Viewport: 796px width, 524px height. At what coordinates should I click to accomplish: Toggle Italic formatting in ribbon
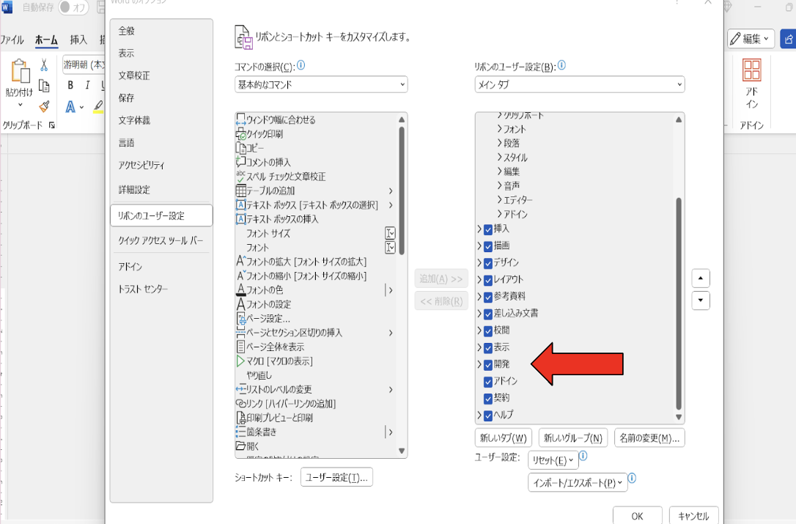tap(87, 85)
